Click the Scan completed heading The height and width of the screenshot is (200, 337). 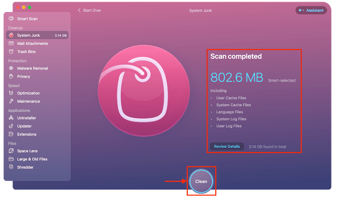[x=236, y=56]
